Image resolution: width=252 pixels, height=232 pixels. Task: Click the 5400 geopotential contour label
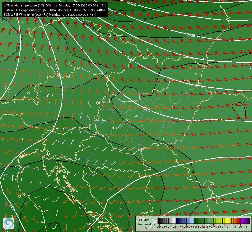click(132, 4)
